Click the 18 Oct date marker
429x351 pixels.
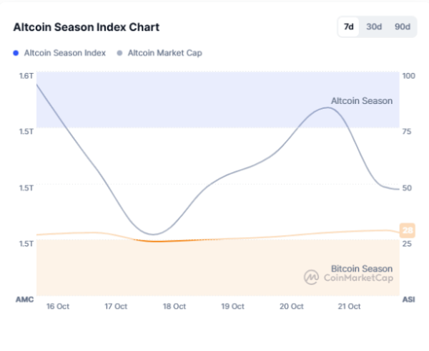pyautogui.click(x=174, y=306)
